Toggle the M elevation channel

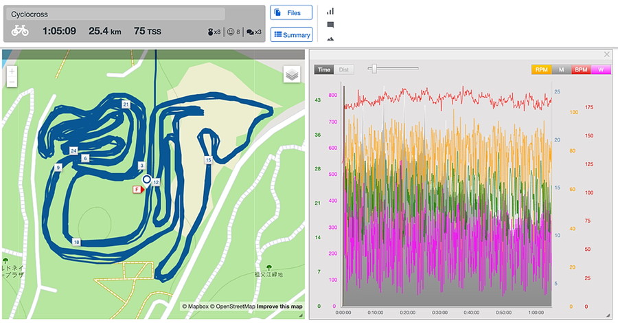click(561, 69)
